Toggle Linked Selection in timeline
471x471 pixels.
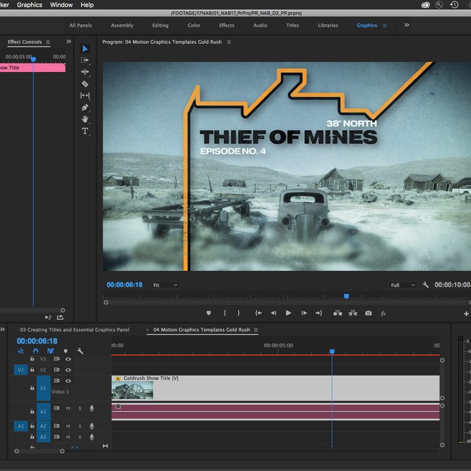tap(50, 351)
